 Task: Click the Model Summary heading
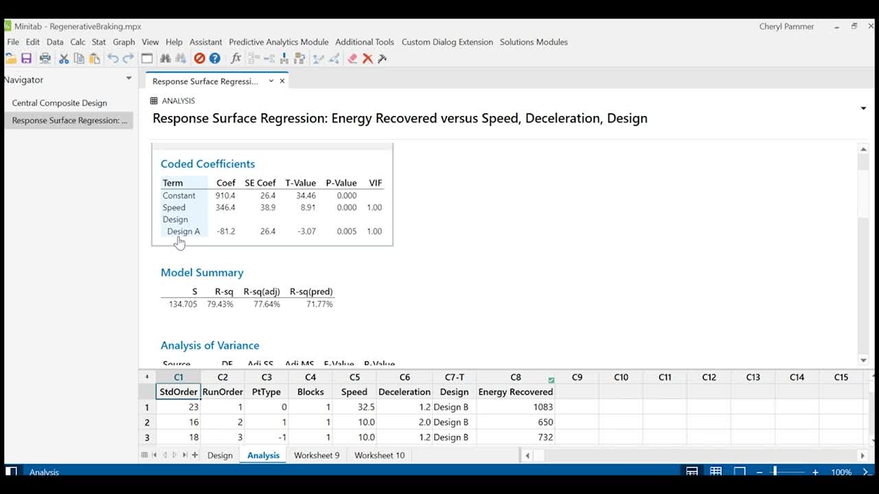pyautogui.click(x=202, y=272)
